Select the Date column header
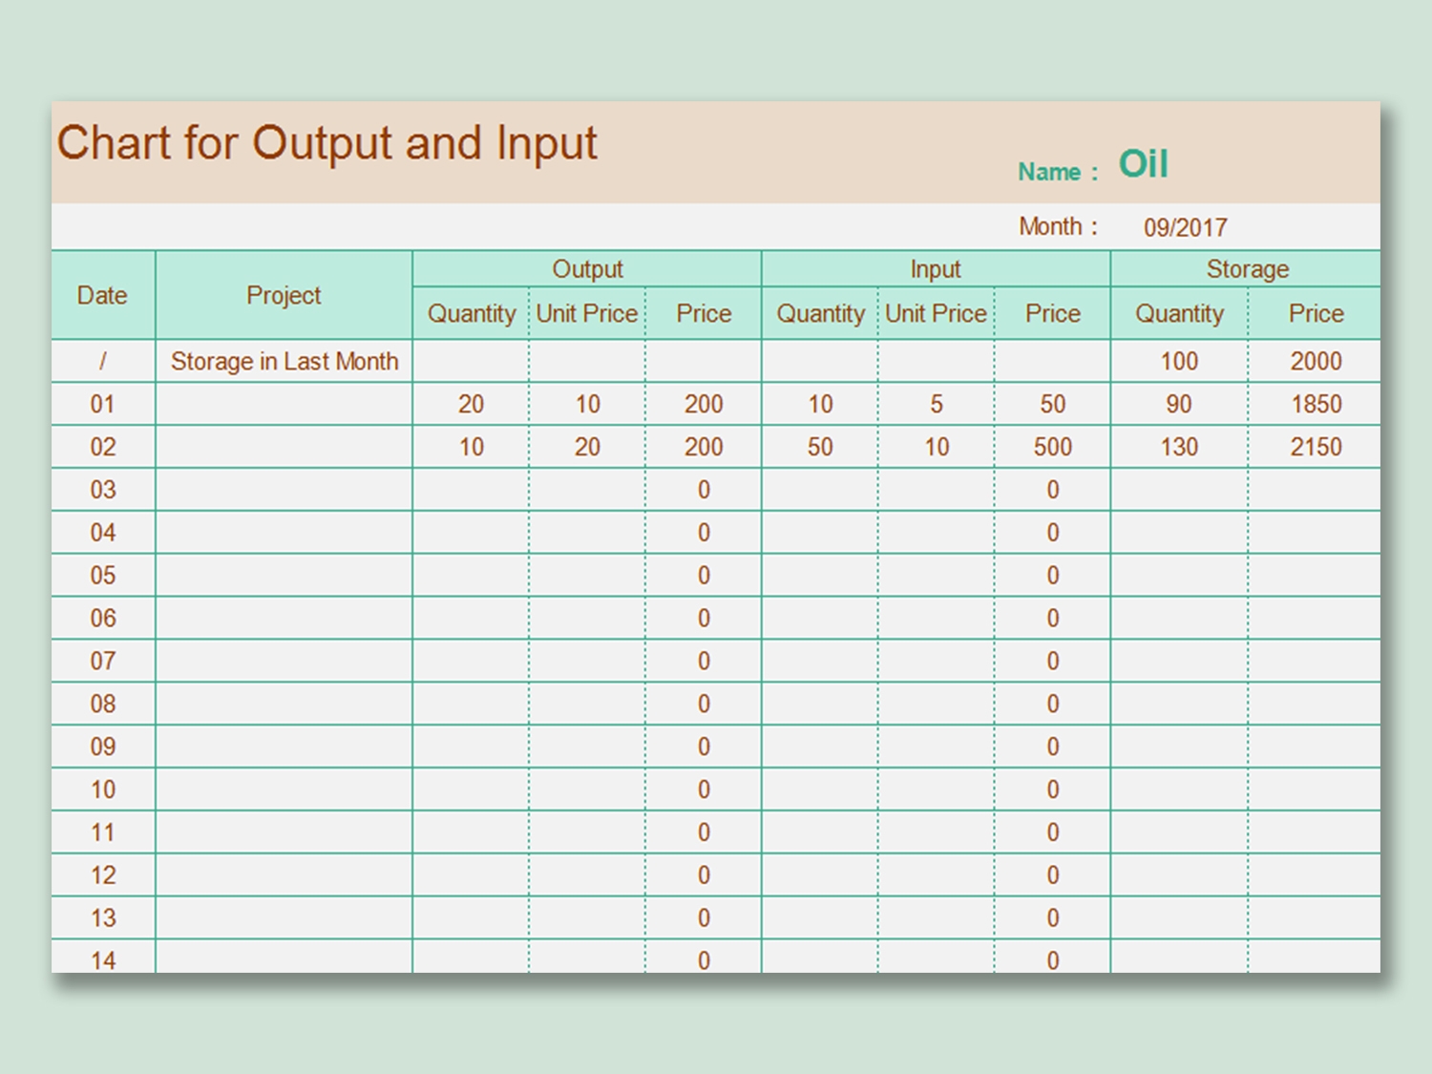 (102, 295)
